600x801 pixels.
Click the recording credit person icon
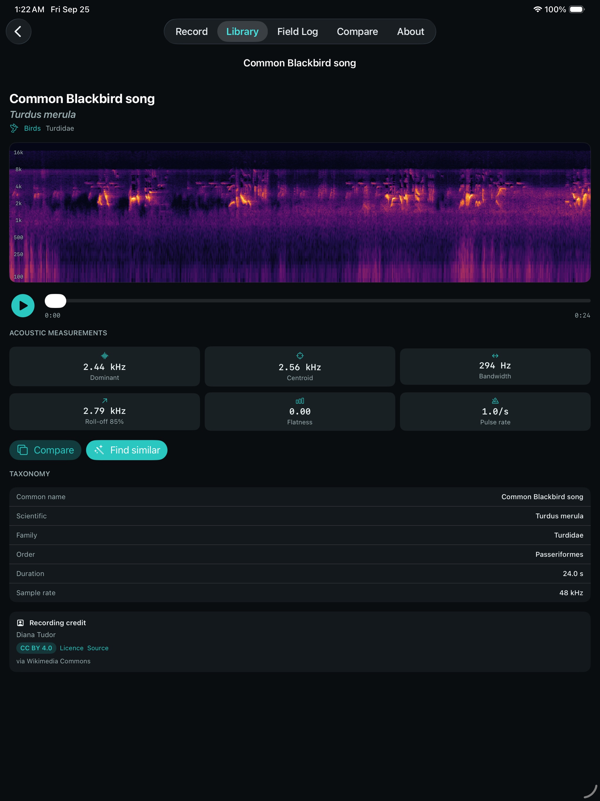pos(21,623)
